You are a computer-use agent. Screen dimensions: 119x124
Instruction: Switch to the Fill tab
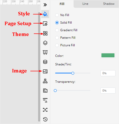coord(62,4)
